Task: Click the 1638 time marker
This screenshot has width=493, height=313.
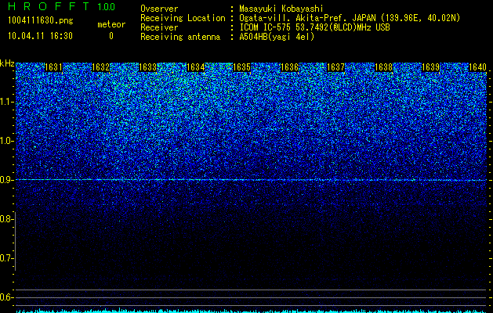Action: coord(384,67)
